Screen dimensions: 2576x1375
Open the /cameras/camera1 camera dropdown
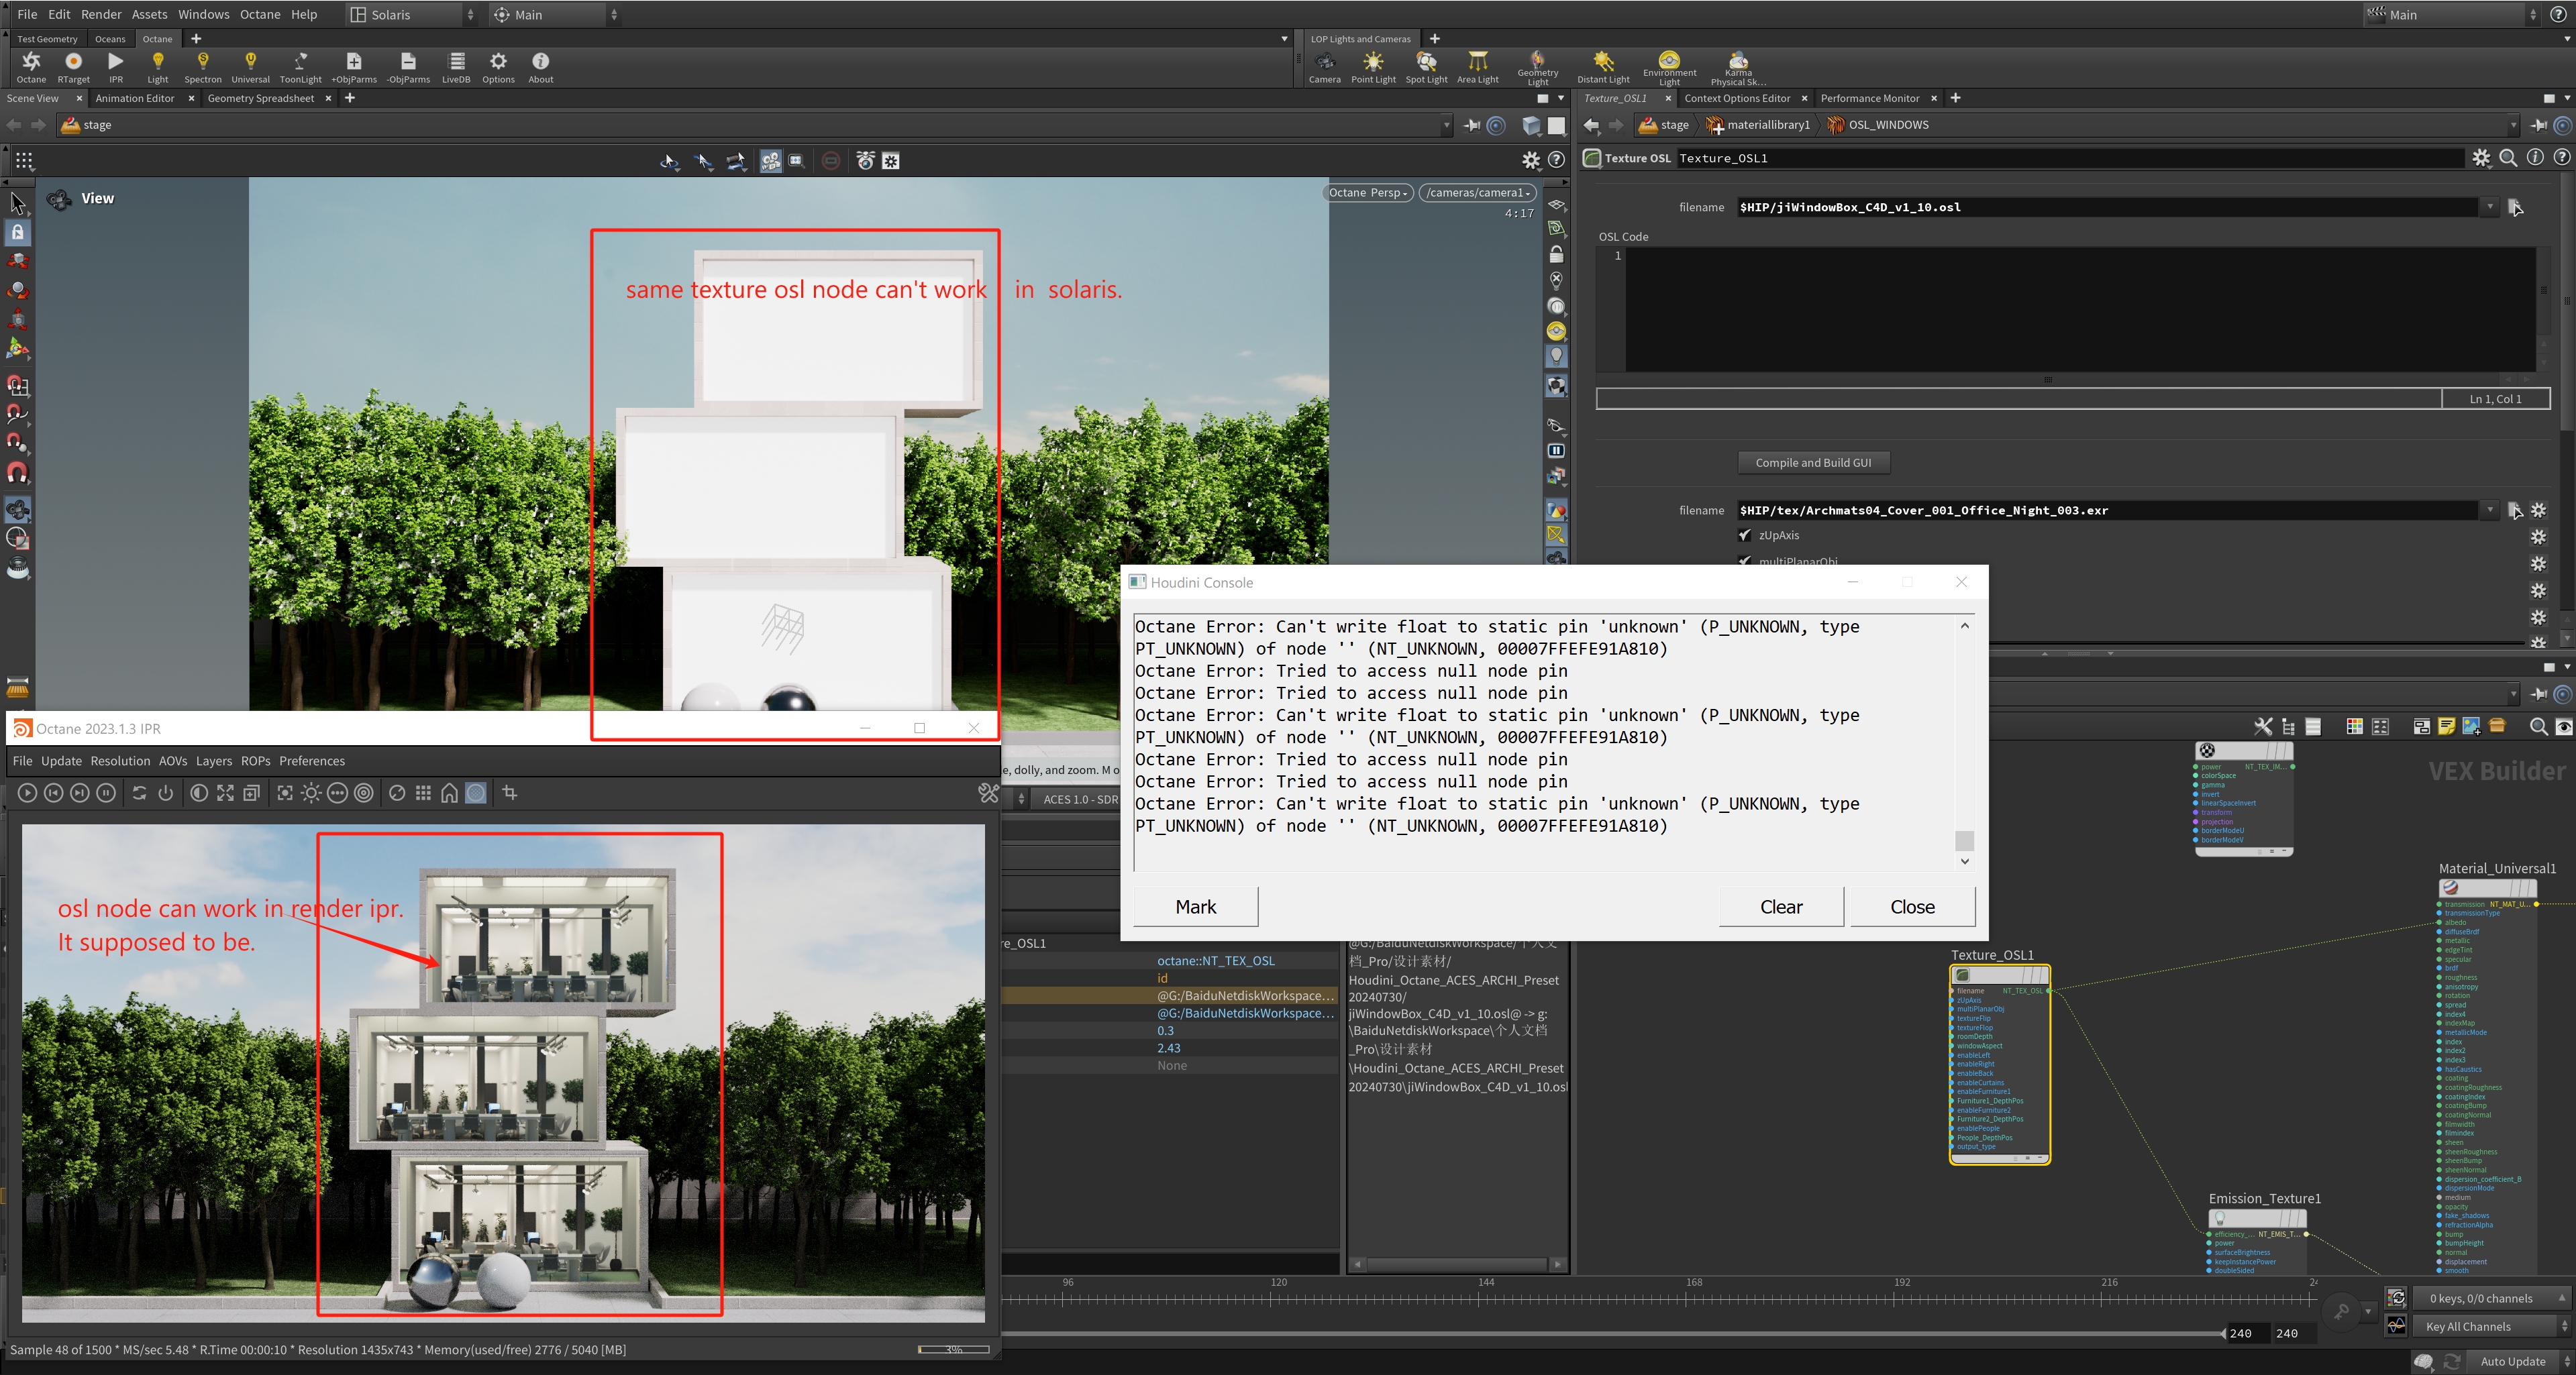[1478, 193]
